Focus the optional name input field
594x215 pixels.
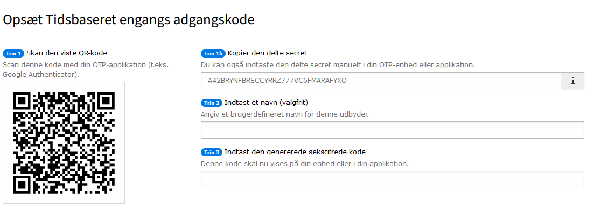(x=392, y=130)
